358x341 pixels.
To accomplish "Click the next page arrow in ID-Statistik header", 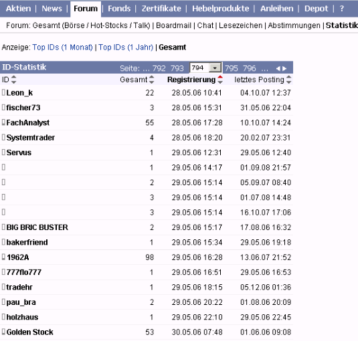I will point(284,68).
